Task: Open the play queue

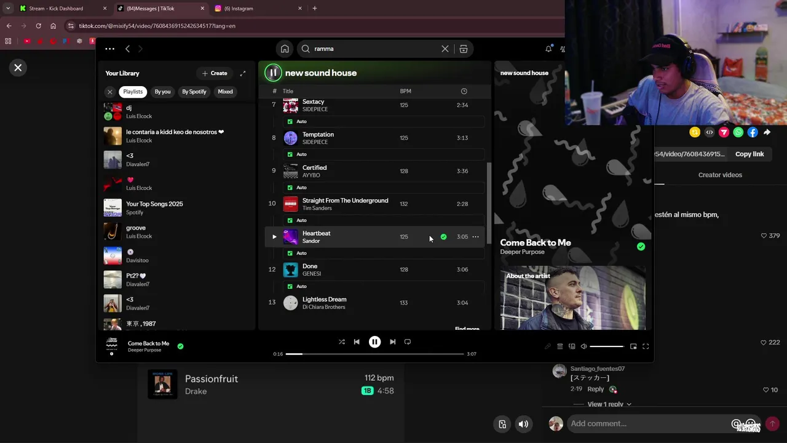Action: coord(560,346)
